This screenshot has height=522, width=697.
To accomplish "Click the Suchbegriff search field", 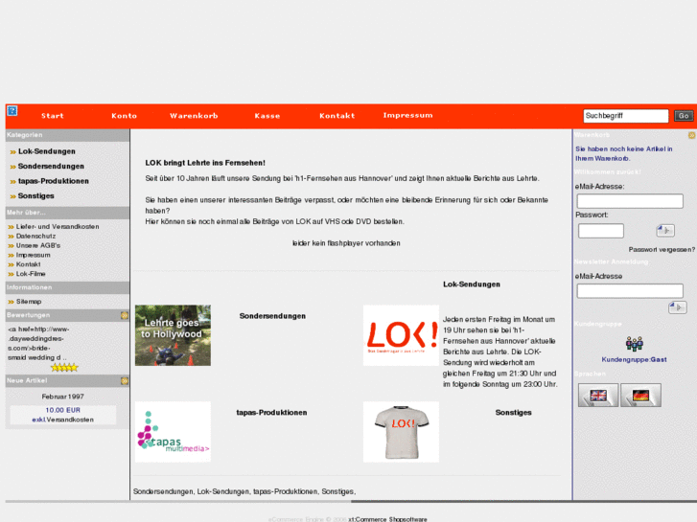I will coord(625,116).
